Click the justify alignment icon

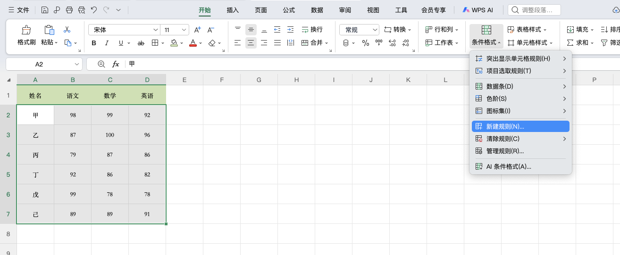[277, 43]
